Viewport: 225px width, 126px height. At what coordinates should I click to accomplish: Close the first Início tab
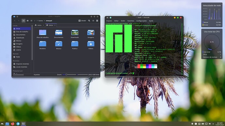(43, 25)
